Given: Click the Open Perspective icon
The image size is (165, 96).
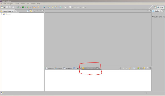Looking at the screenshot, I should [x=155, y=7].
